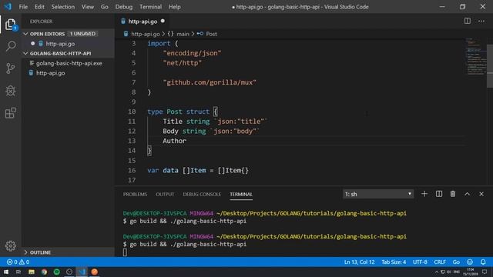Screen dimensions: 493x277
Task: Open Source Control view in activity bar
Action: click(x=10, y=68)
